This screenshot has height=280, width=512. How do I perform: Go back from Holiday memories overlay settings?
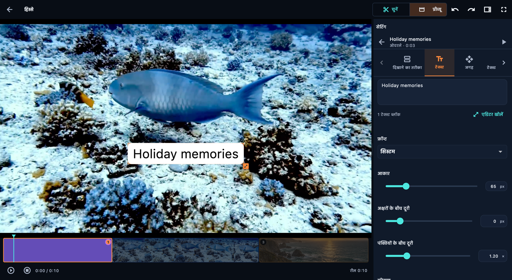pos(382,42)
